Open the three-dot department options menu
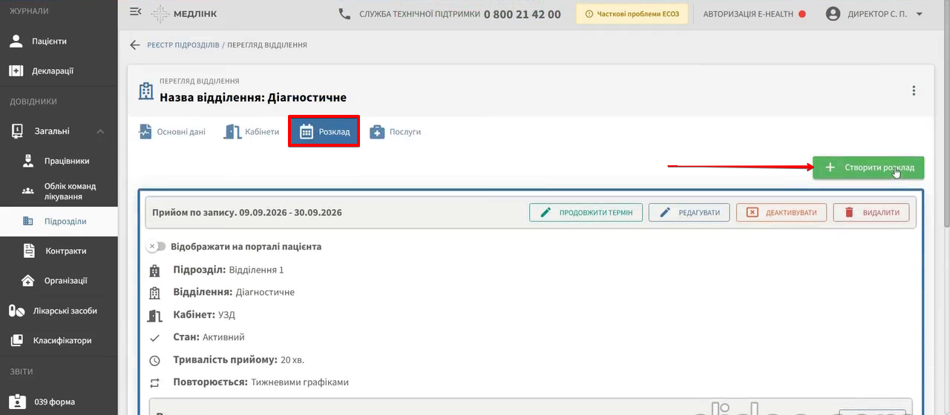Viewport: 950px width, 415px height. (914, 90)
